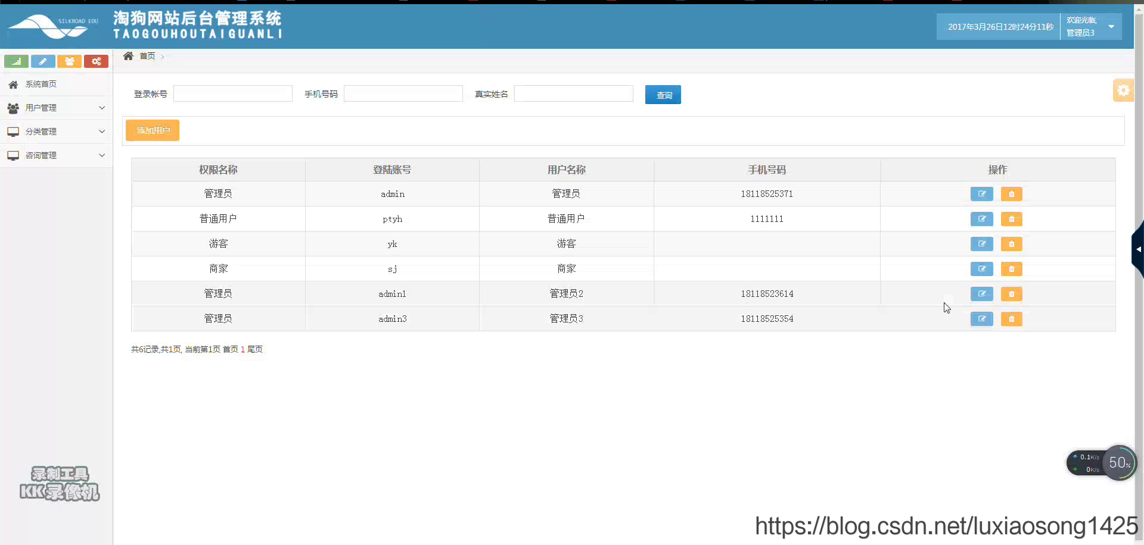The height and width of the screenshot is (545, 1144).
Task: Focus the 真实姓名 input field
Action: tap(574, 93)
